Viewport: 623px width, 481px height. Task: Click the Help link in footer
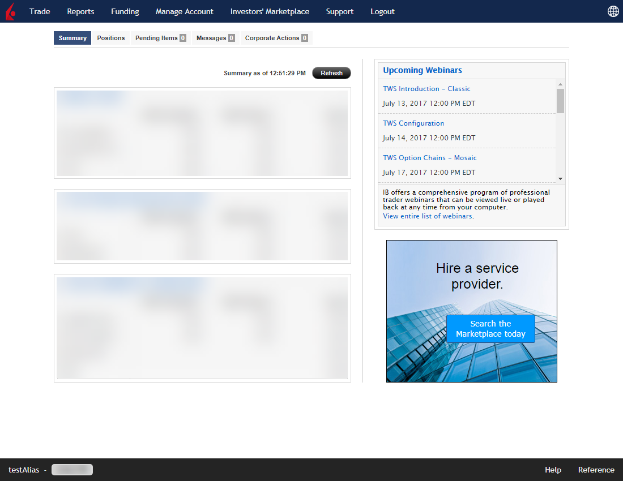click(x=553, y=470)
